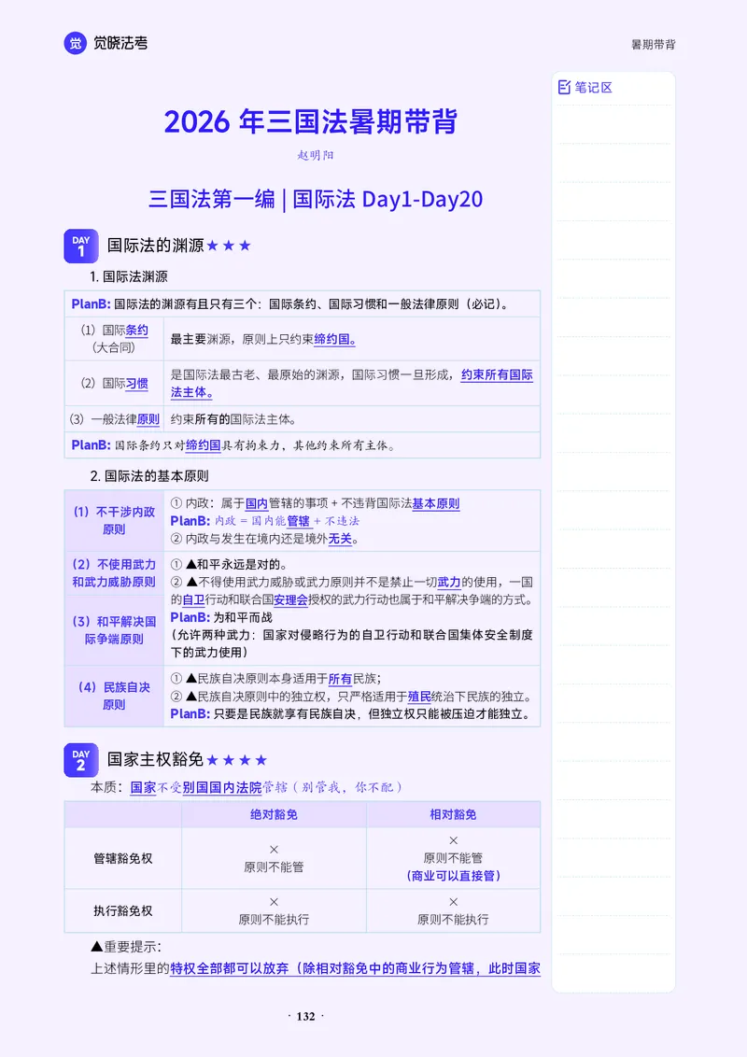Click the title 2026 年三国法暑期带背
Image resolution: width=747 pixels, height=1057 pixels.
pyautogui.click(x=311, y=121)
